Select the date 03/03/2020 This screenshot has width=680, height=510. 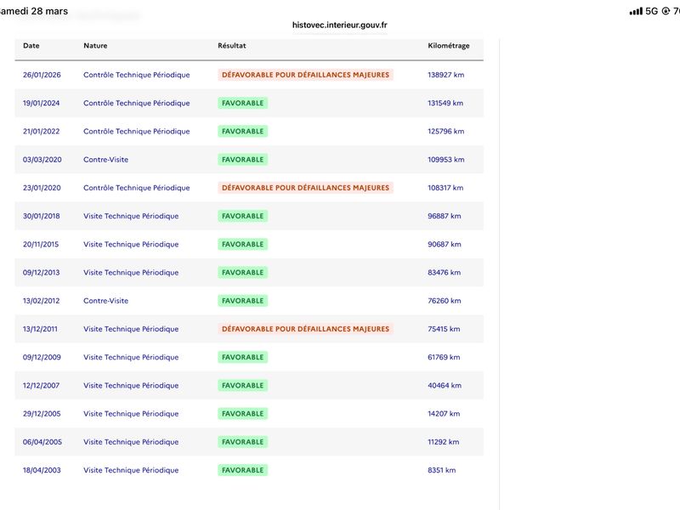coord(42,159)
